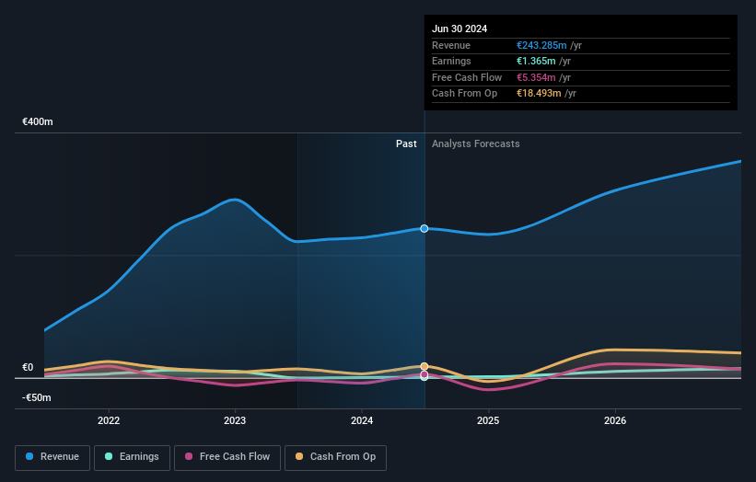Click Cash From Op value €18.493m
756x482 pixels.
pos(539,94)
